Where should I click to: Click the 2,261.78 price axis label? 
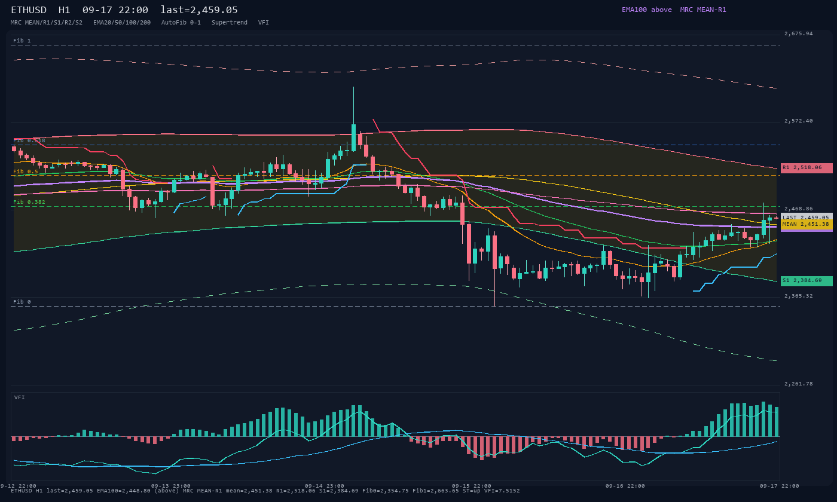tap(799, 384)
